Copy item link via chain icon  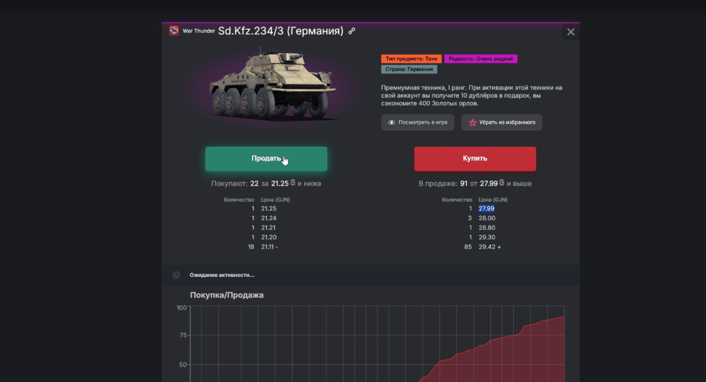tap(352, 31)
